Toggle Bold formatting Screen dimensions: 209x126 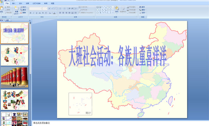click(x=31, y=13)
